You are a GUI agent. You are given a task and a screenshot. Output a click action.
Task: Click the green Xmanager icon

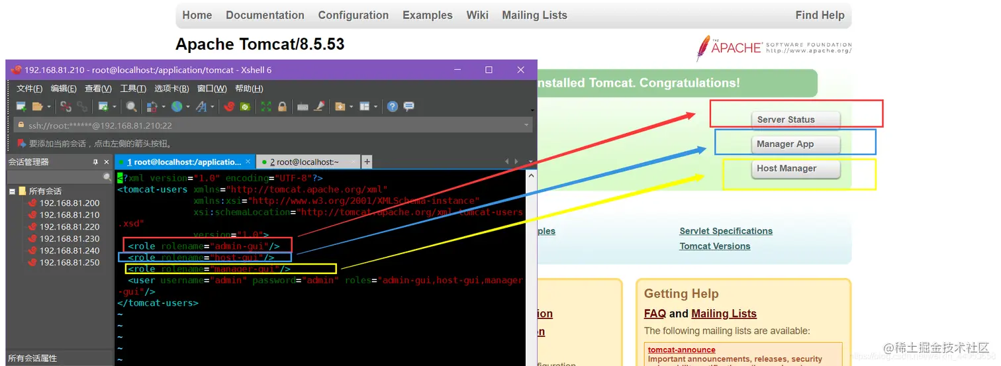[245, 107]
